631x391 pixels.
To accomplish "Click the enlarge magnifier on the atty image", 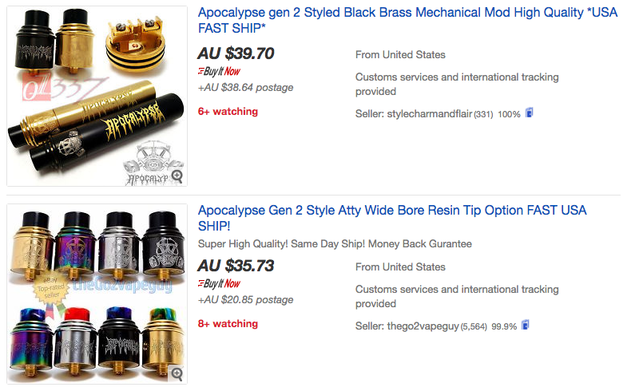I will pyautogui.click(x=177, y=373).
